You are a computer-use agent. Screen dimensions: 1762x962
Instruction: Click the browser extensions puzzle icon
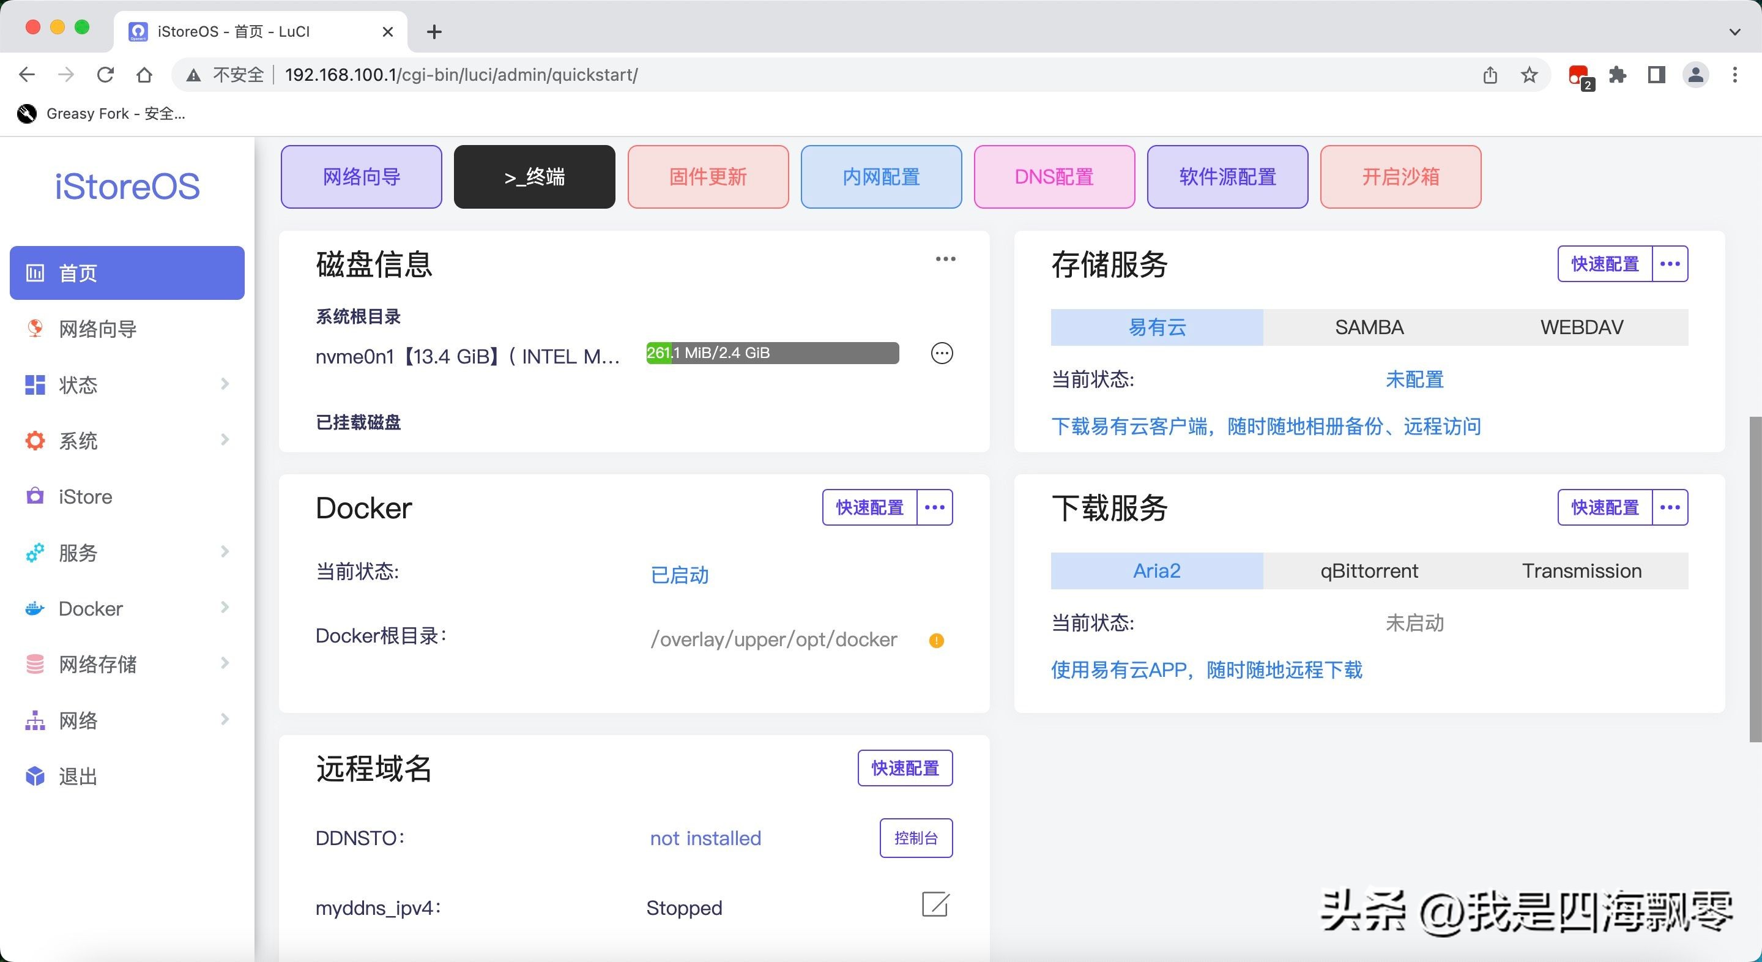pos(1618,75)
